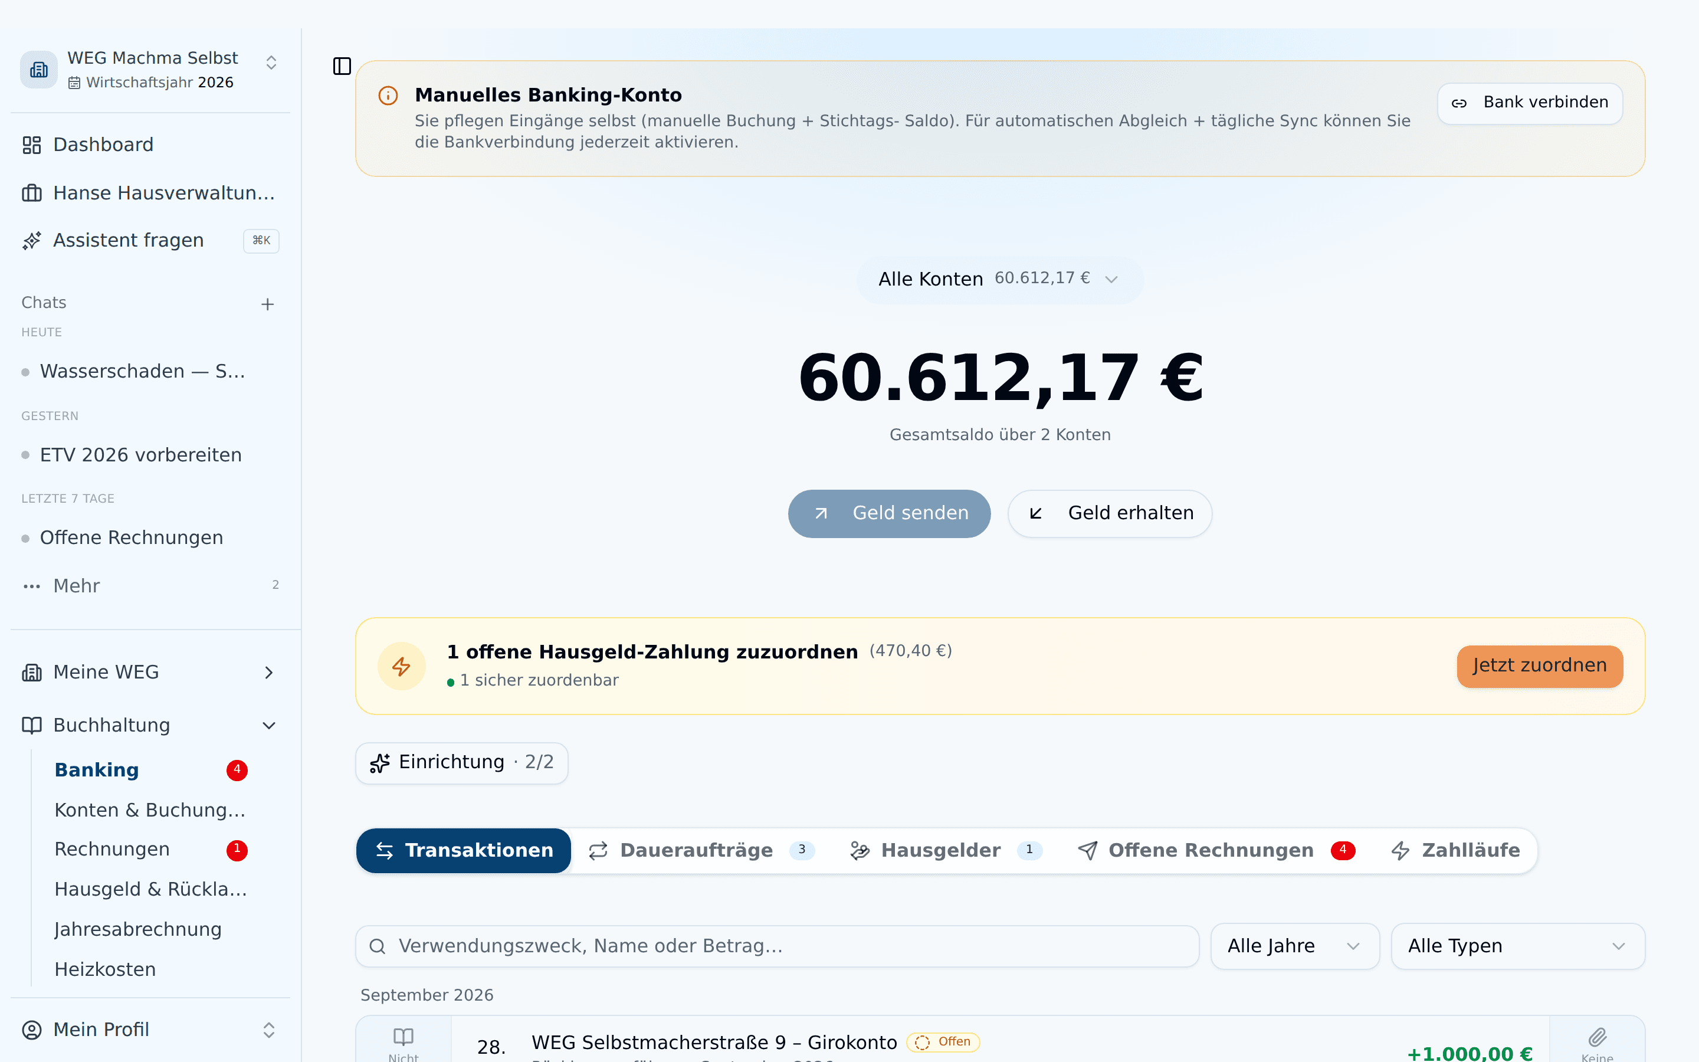This screenshot has width=1699, height=1062.
Task: Toggle the sidebar panel icon
Action: coord(342,66)
